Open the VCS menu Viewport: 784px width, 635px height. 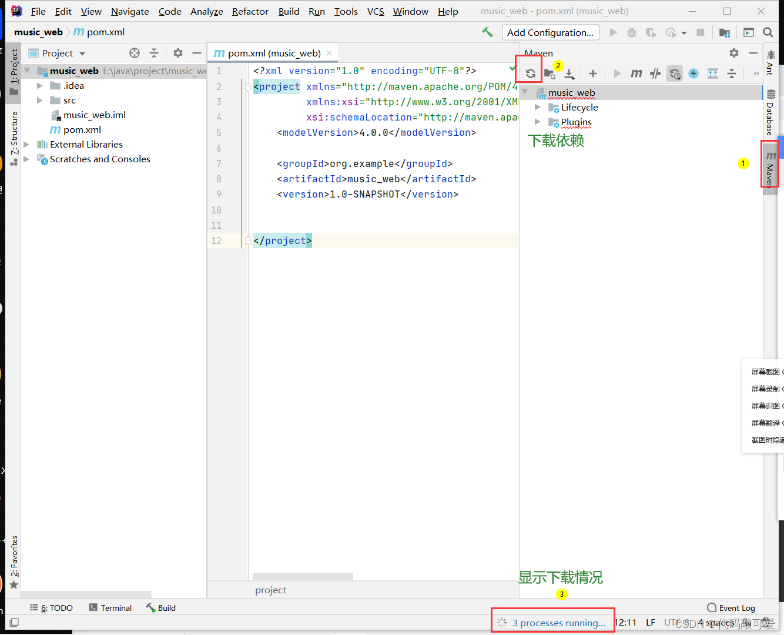coord(376,11)
